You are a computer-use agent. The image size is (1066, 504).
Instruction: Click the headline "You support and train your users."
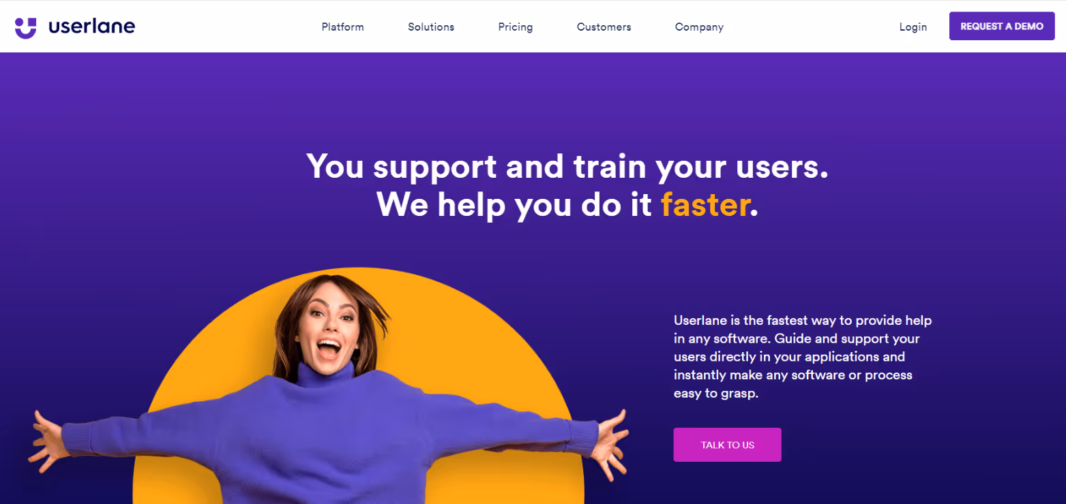tap(567, 166)
